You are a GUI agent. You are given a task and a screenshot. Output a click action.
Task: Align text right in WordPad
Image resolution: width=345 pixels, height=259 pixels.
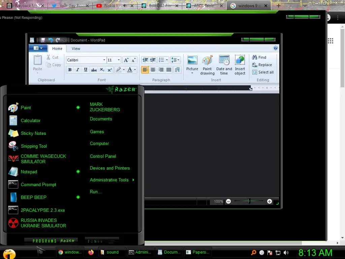pos(161,70)
